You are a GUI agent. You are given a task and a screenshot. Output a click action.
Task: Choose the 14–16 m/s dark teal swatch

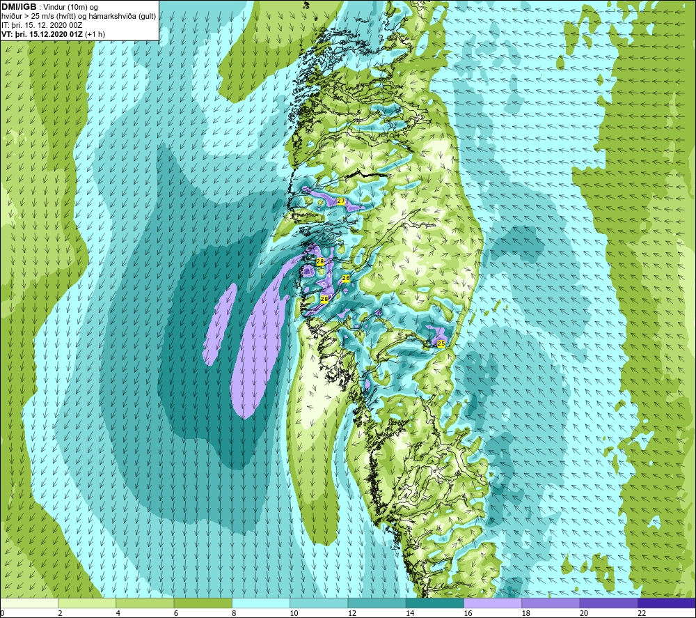pyautogui.click(x=435, y=603)
